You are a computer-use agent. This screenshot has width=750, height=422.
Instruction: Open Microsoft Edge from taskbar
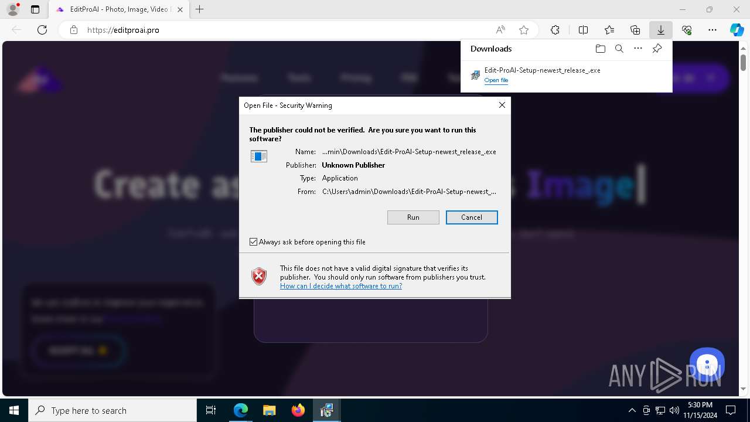241,410
